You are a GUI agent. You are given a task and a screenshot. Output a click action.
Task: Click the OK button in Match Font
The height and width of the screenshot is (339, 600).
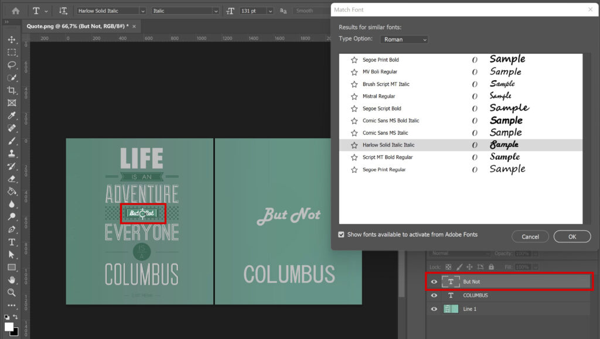pos(572,237)
